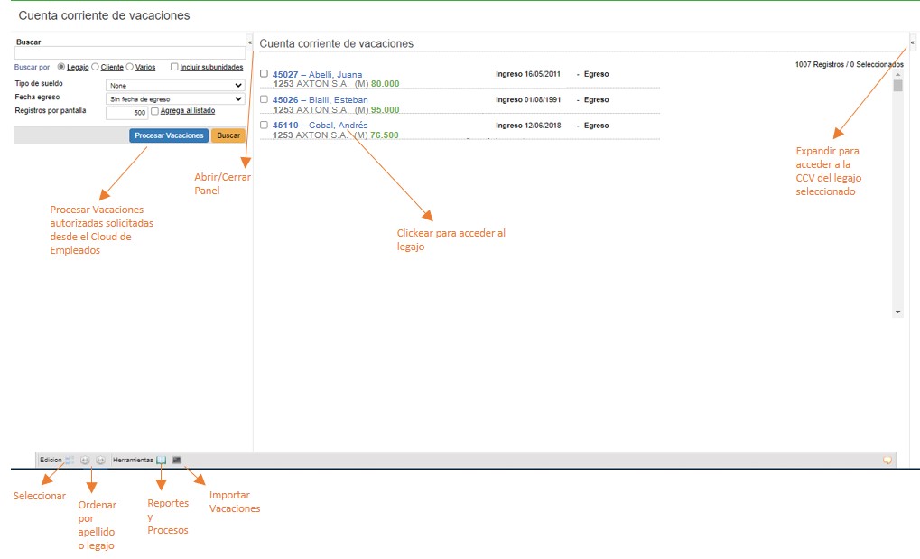The width and height of the screenshot is (920, 559).
Task: Enable the Incluir subunidades checkbox
Action: pyautogui.click(x=174, y=67)
